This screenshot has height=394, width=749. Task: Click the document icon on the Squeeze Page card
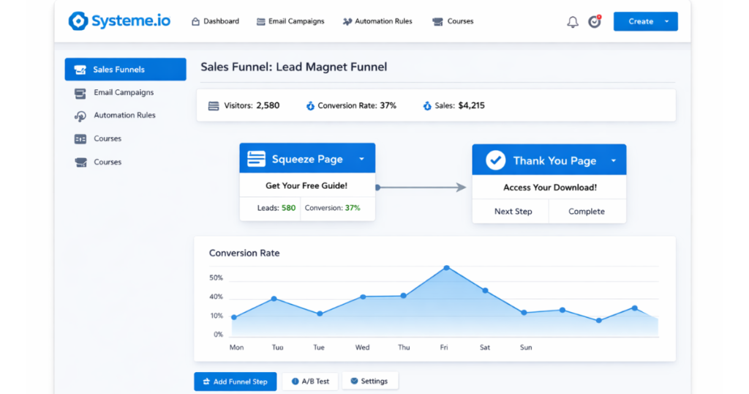(256, 159)
